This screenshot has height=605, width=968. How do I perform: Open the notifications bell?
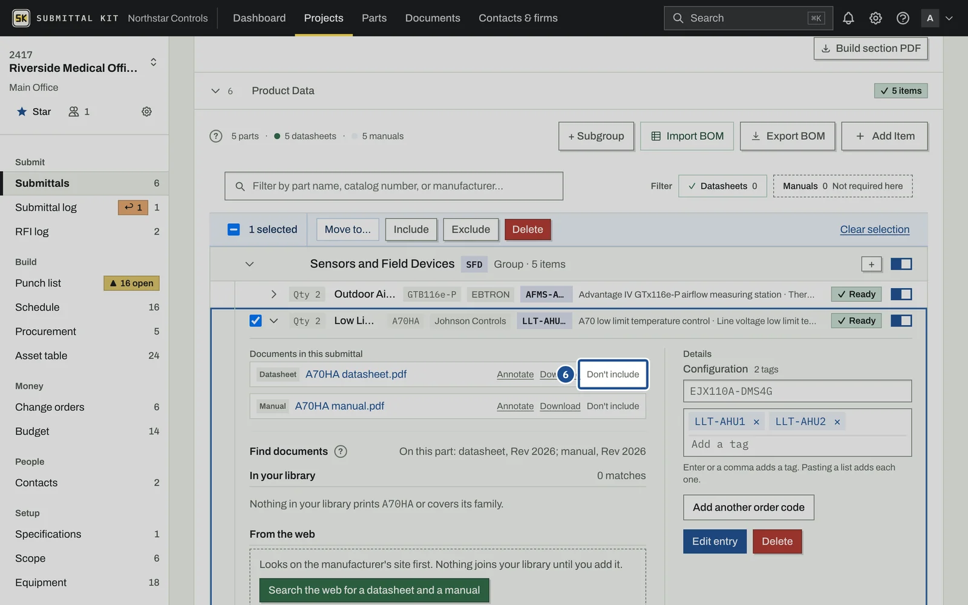(848, 18)
